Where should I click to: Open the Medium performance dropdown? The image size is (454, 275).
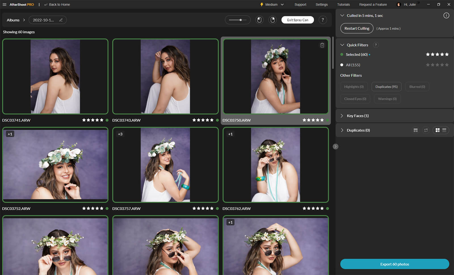tap(272, 5)
